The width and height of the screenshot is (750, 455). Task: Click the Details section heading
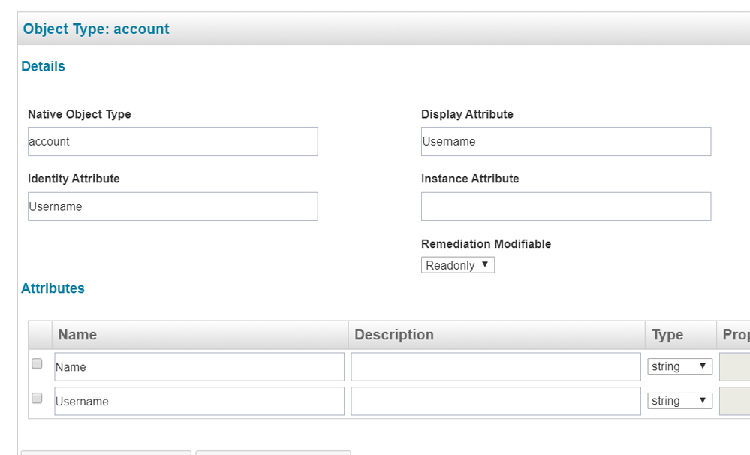point(43,66)
